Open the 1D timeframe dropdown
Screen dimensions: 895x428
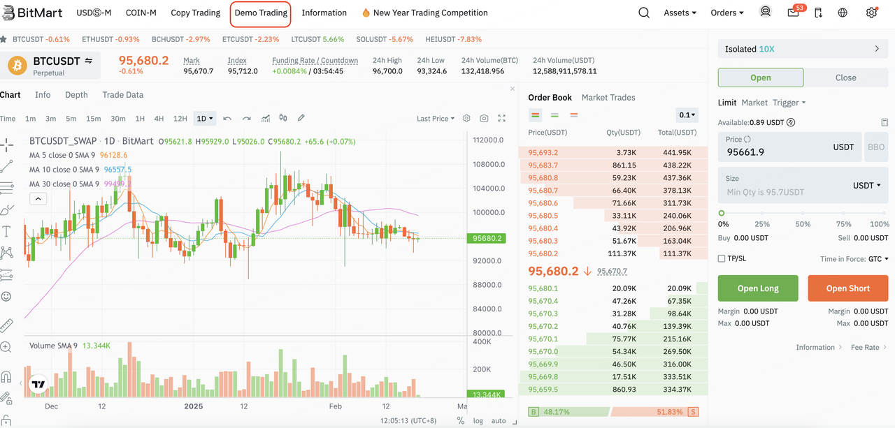click(205, 119)
